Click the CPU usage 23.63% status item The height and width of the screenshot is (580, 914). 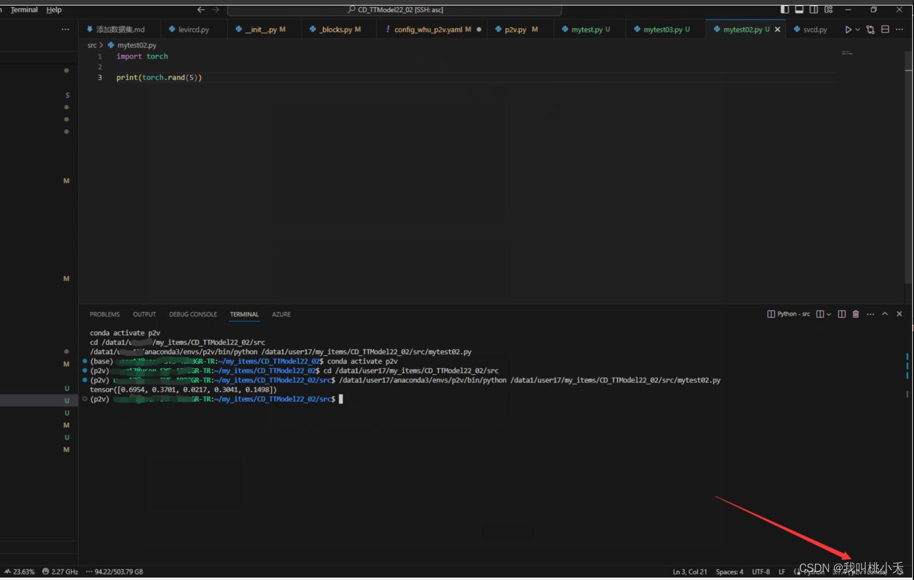pyautogui.click(x=20, y=572)
